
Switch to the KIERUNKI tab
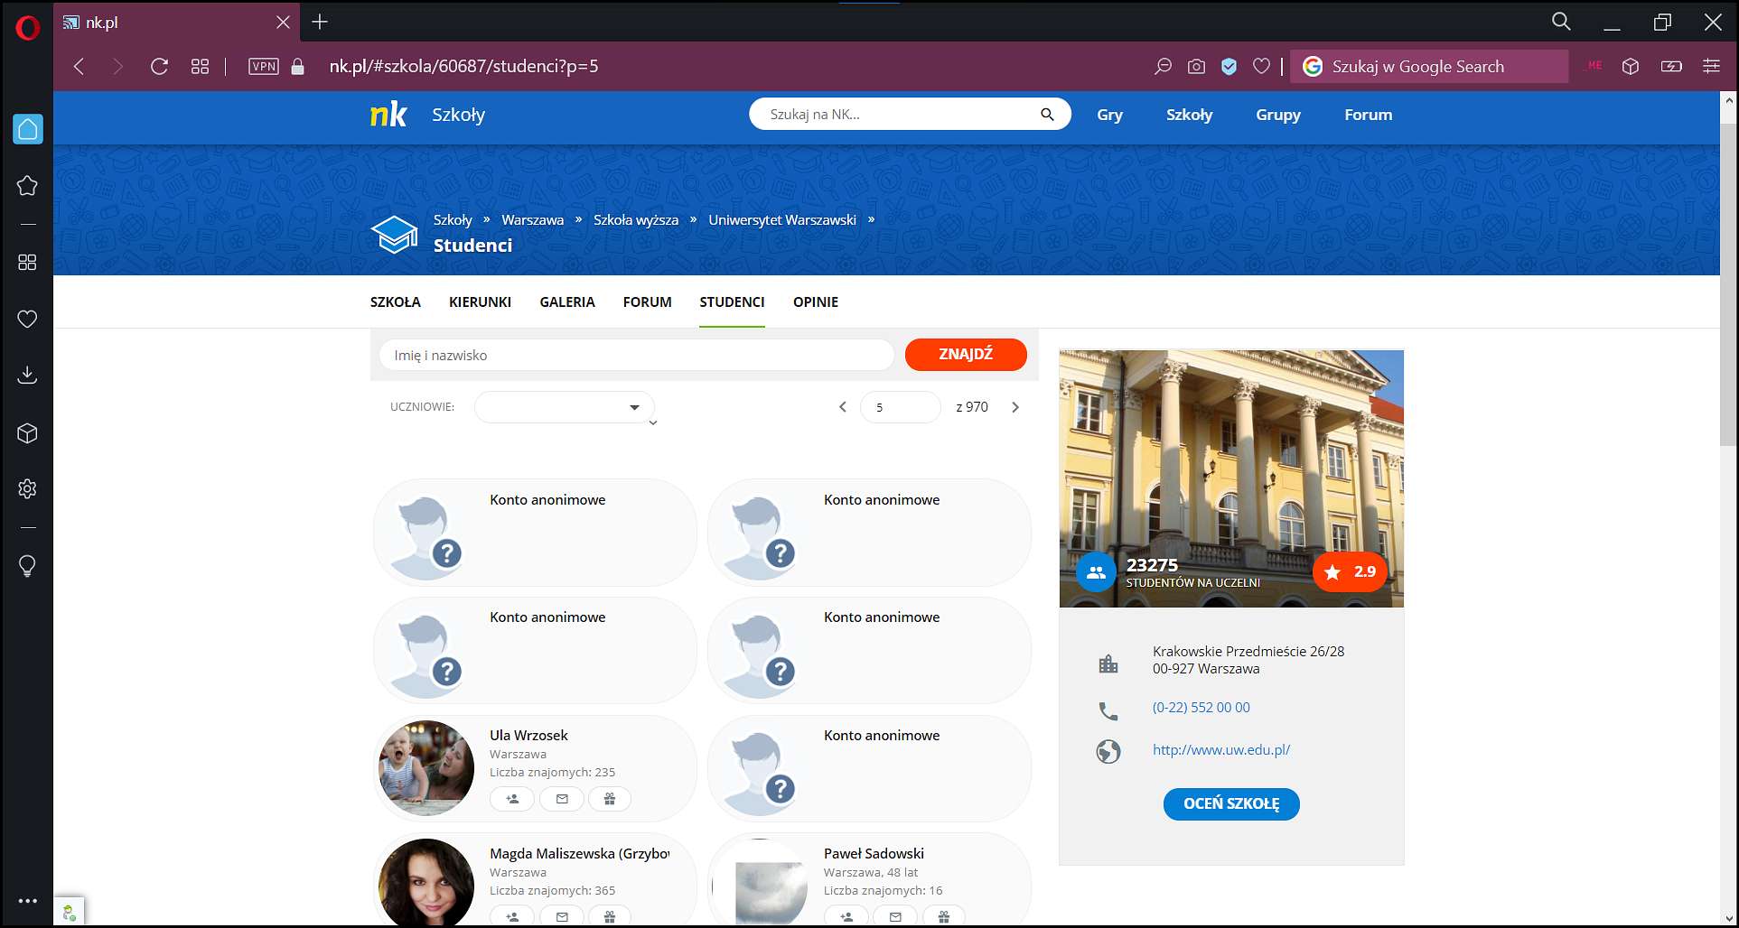[480, 302]
